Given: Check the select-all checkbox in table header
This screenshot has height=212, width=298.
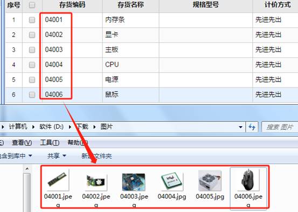Looking at the screenshot, I should 32,5.
